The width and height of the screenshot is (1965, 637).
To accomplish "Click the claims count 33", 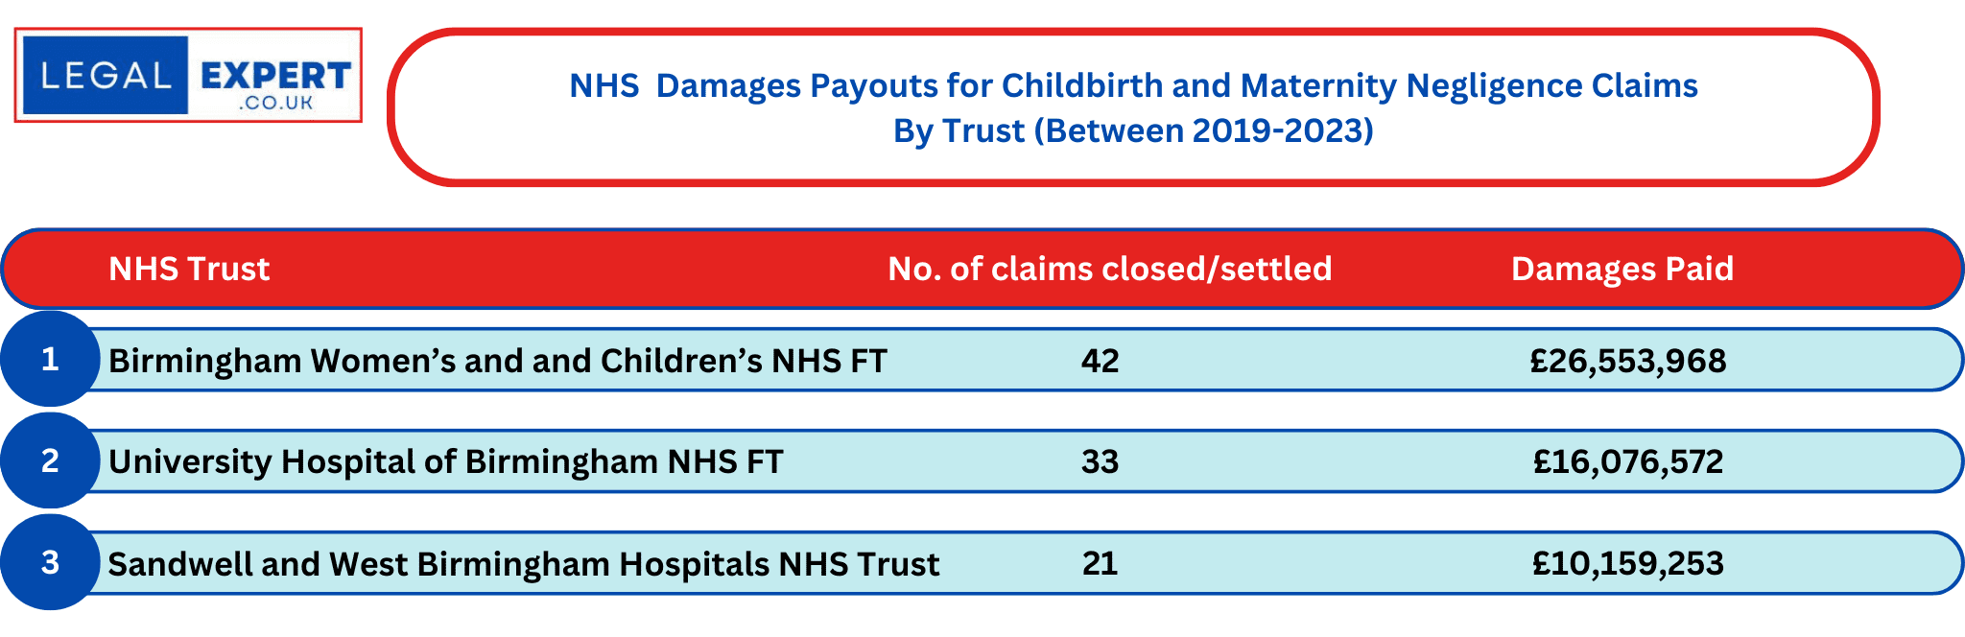I will pyautogui.click(x=1100, y=462).
